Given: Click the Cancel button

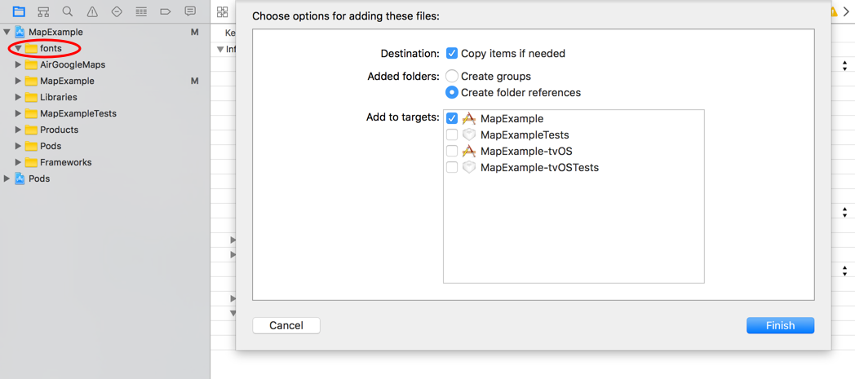Looking at the screenshot, I should click(286, 326).
